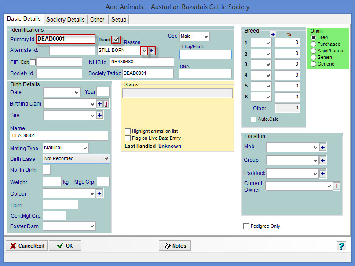Add a new Sire with plus icon

tap(99, 115)
